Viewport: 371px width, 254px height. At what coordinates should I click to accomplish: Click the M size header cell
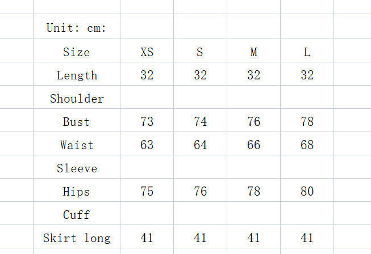tap(253, 52)
